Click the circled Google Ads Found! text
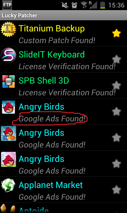The height and width of the screenshot is (213, 127). (52, 119)
